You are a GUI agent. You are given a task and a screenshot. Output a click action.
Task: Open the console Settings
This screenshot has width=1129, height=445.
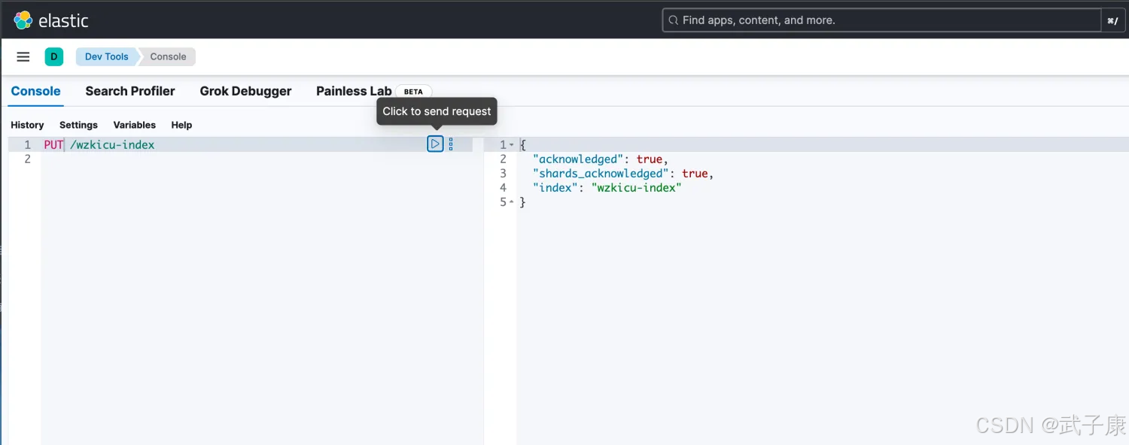coord(78,125)
